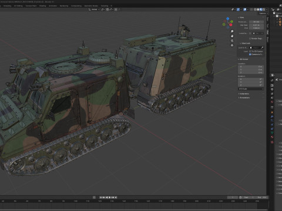Screen dimensions: 282x211
Task: Switch to the Compositing workspace tab
Action: 76,6
